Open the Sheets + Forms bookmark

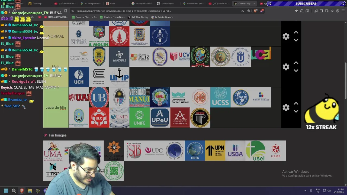(112, 17)
